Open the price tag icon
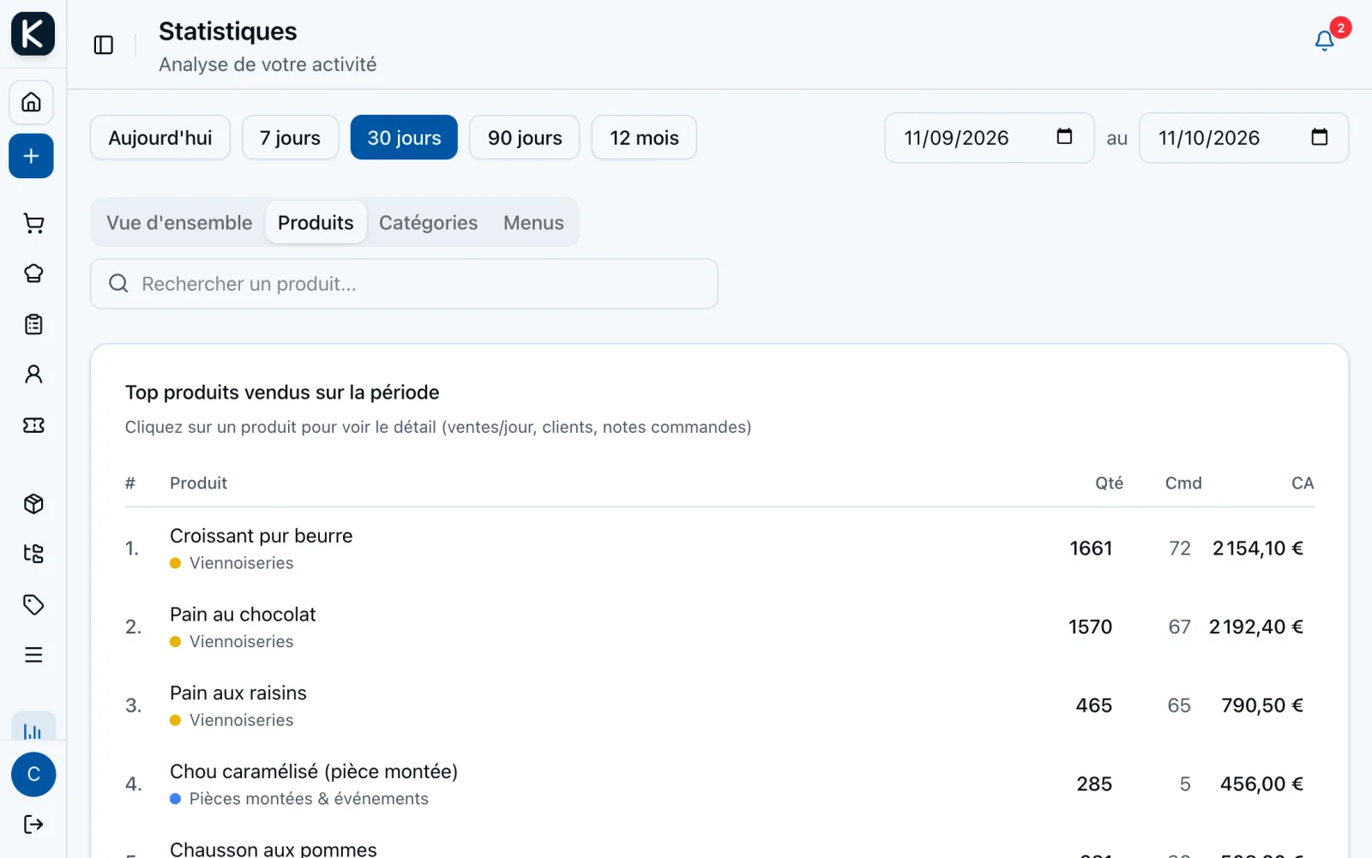 point(33,605)
